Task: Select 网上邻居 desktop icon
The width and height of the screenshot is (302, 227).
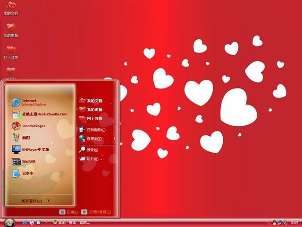Action: coord(11,52)
